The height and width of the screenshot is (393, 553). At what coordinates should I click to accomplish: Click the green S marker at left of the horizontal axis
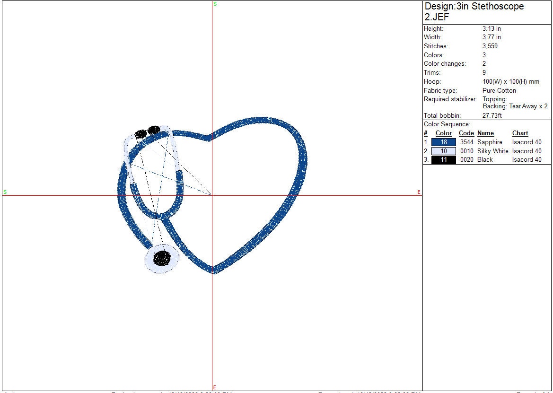(x=5, y=192)
